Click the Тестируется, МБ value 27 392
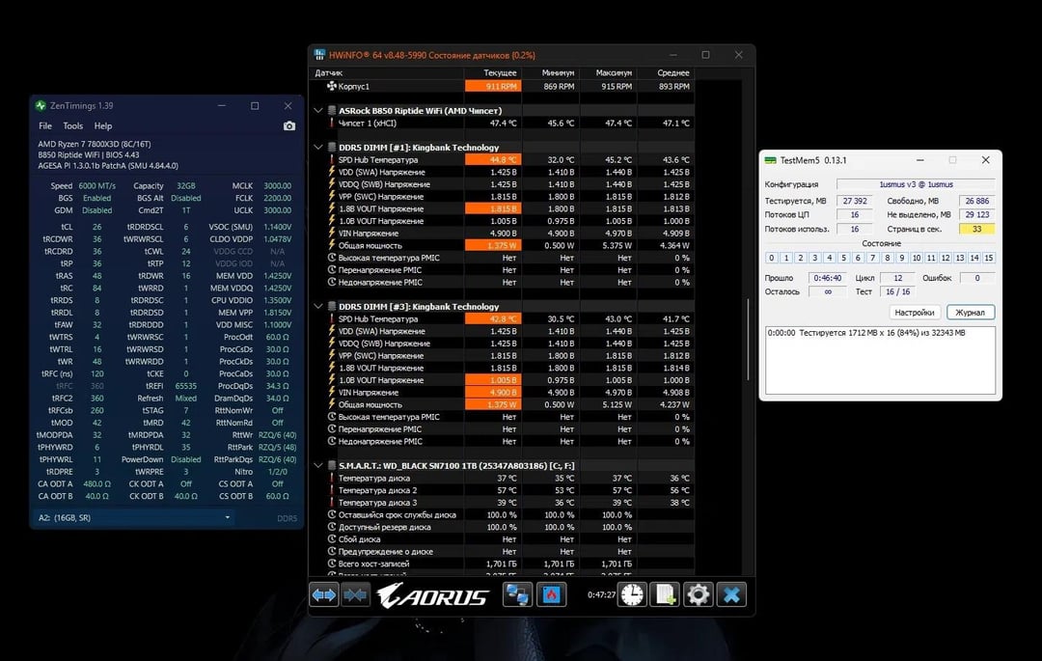 (855, 201)
